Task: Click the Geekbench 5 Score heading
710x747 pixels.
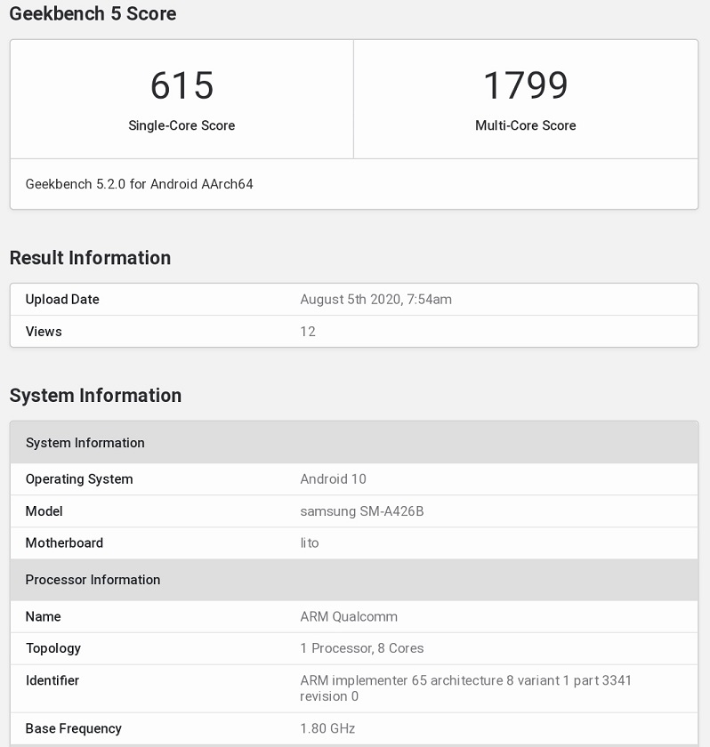Action: tap(93, 13)
